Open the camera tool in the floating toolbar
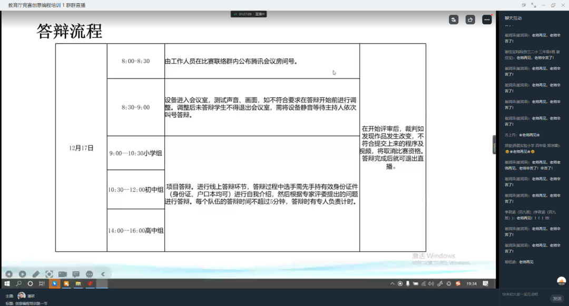The image size is (569, 306). pyautogui.click(x=63, y=274)
